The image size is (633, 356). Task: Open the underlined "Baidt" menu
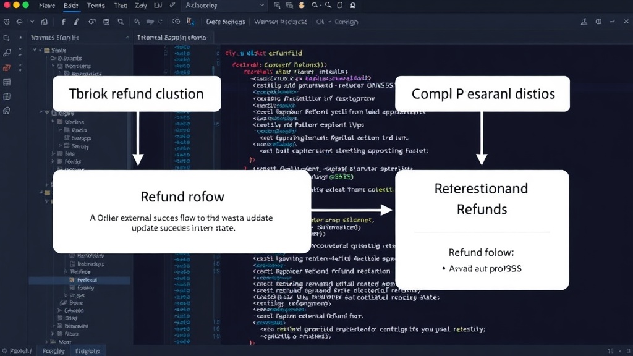click(x=71, y=6)
